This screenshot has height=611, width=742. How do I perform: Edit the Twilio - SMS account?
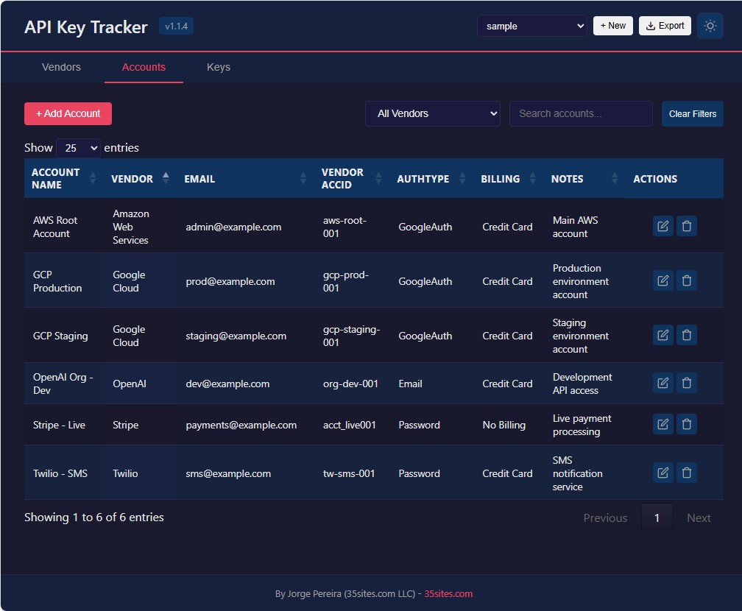(x=662, y=473)
